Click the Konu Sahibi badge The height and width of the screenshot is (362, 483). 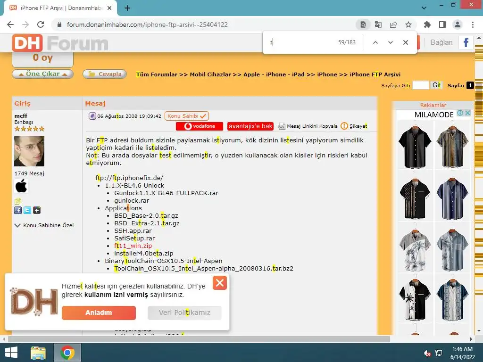187,116
